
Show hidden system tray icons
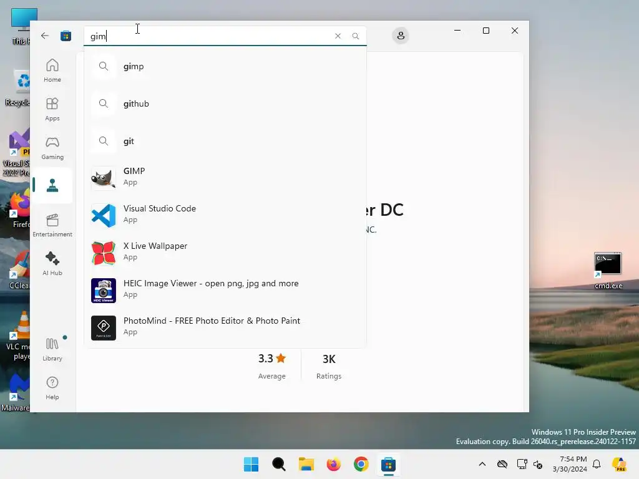[x=482, y=464]
